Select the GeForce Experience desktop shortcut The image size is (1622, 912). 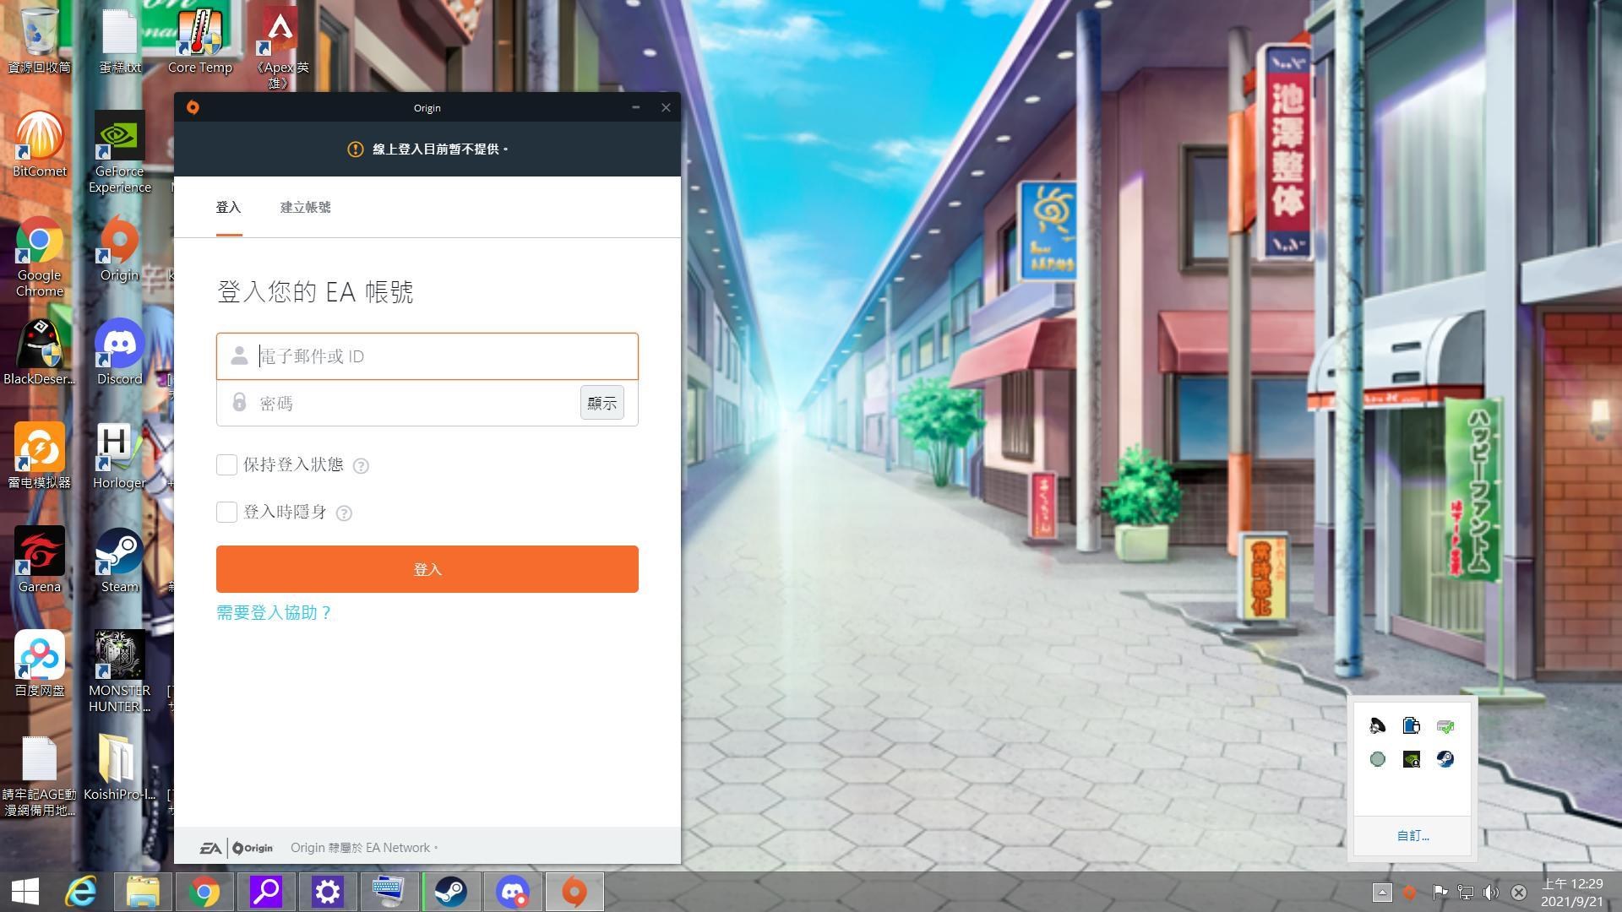(120, 152)
